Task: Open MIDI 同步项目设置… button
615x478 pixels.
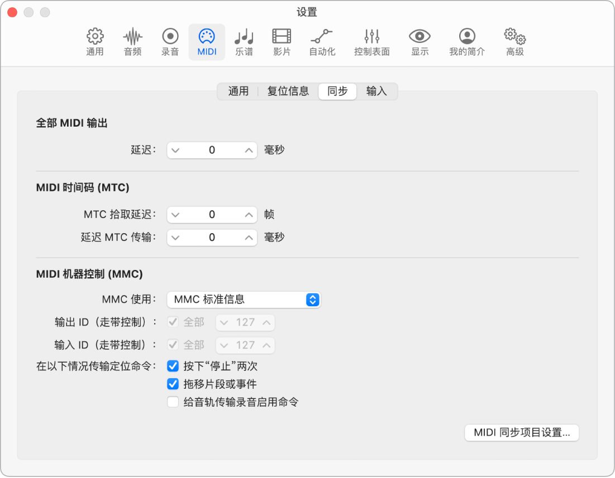Action: click(x=522, y=433)
